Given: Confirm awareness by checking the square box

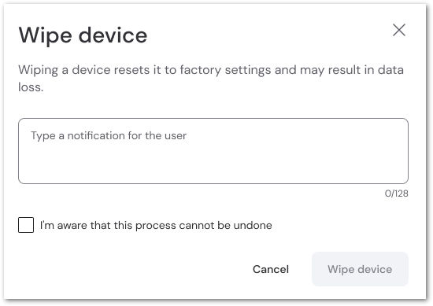Looking at the screenshot, I should click(x=26, y=225).
